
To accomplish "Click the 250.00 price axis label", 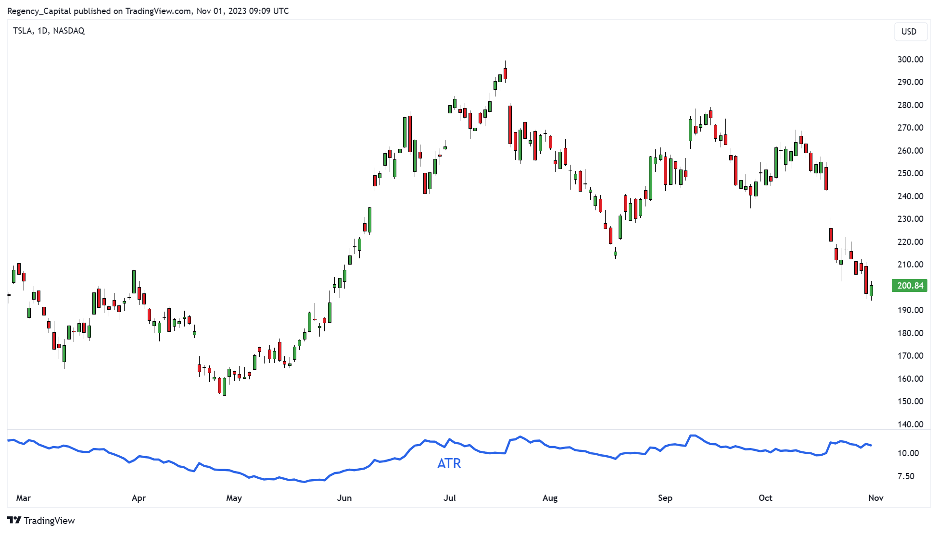I will pyautogui.click(x=910, y=173).
